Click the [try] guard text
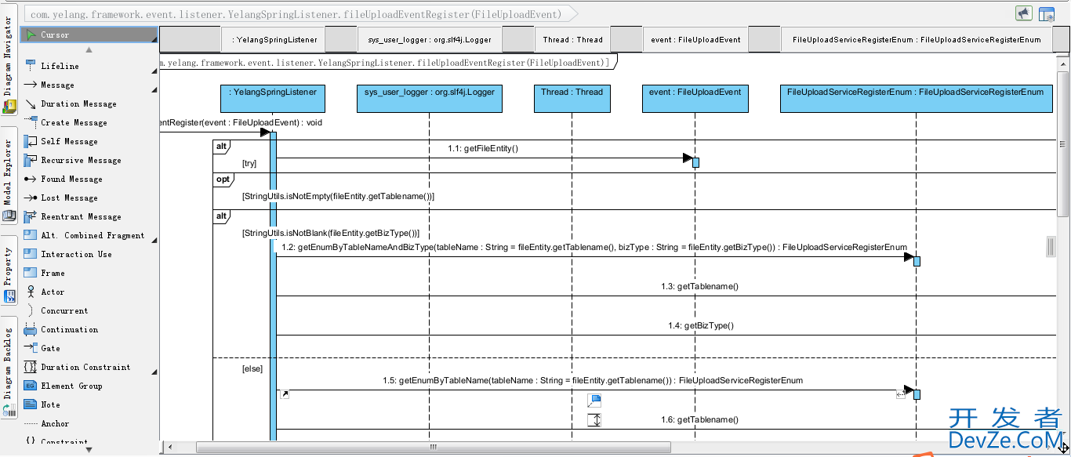Image resolution: width=1071 pixels, height=457 pixels. [x=249, y=163]
